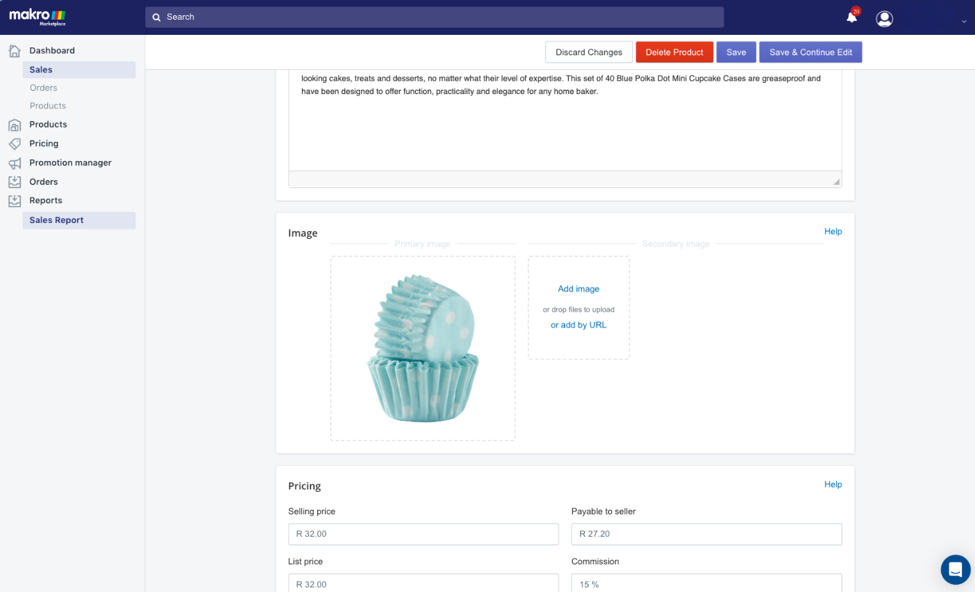Grab the description text area resize handle
The image size is (975, 592).
pos(836,182)
